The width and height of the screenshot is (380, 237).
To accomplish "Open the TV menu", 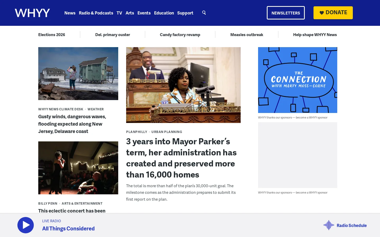I will (x=119, y=13).
